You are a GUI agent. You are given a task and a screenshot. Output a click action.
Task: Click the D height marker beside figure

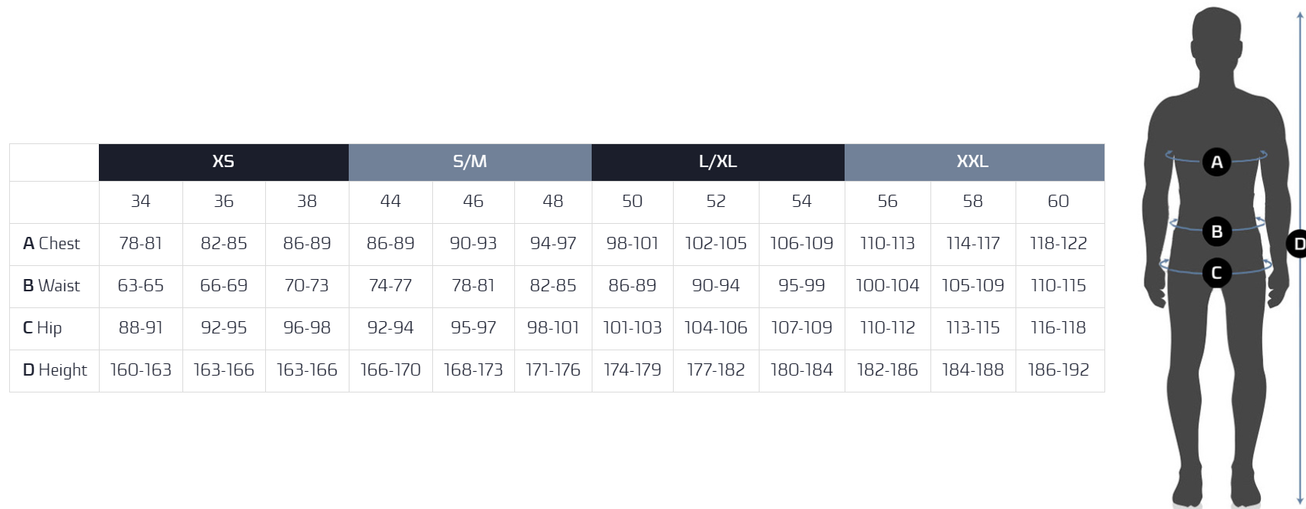click(x=1298, y=245)
